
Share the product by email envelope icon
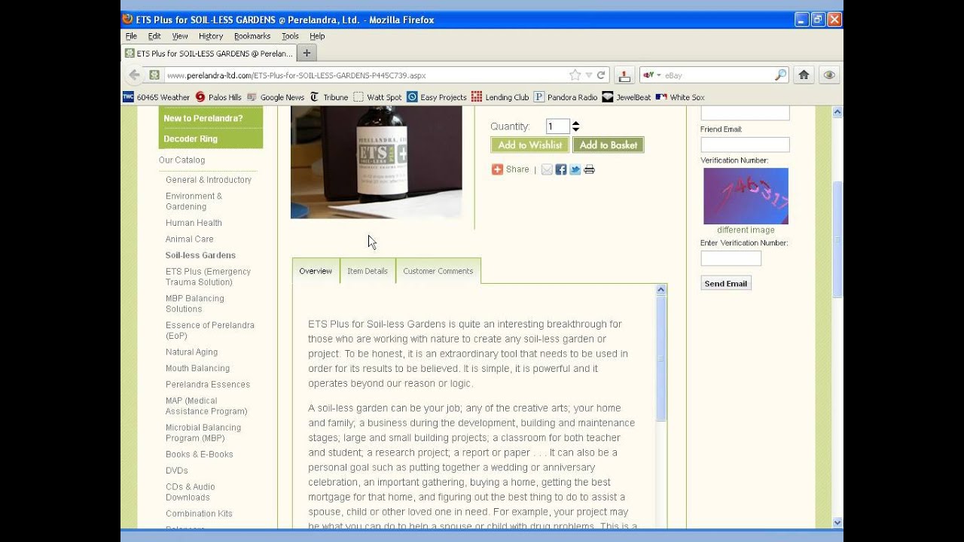pyautogui.click(x=547, y=169)
